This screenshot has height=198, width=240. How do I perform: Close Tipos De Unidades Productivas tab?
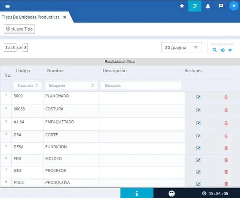point(65,17)
